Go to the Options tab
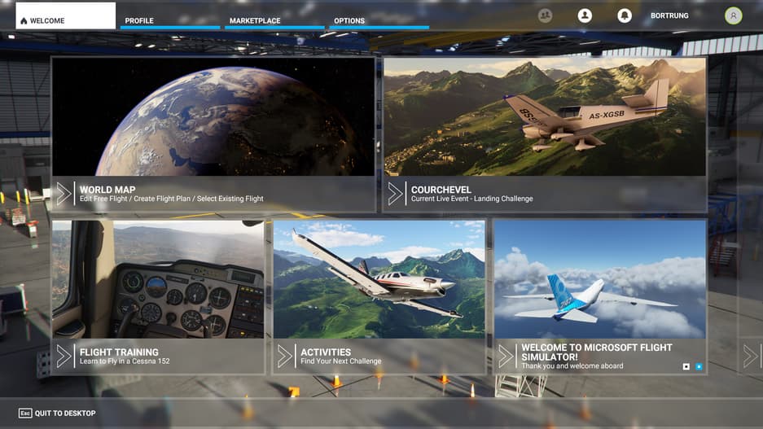 click(x=379, y=20)
